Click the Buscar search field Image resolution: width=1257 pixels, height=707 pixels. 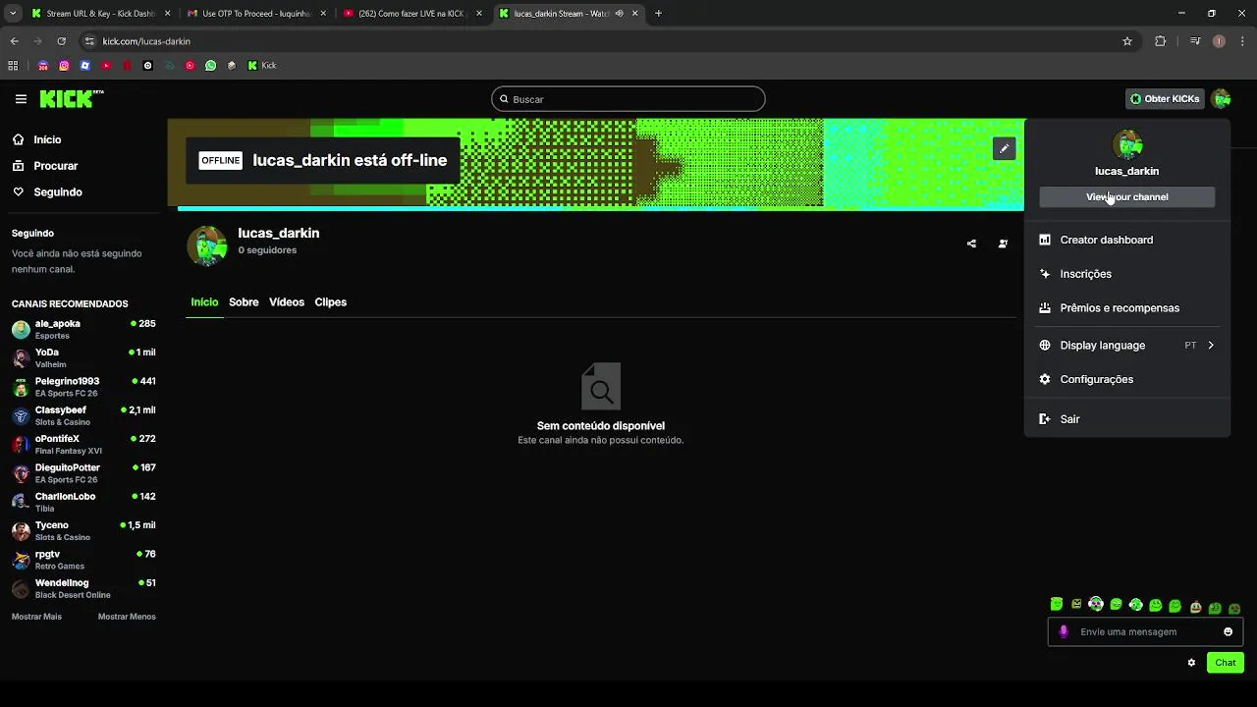coord(628,99)
